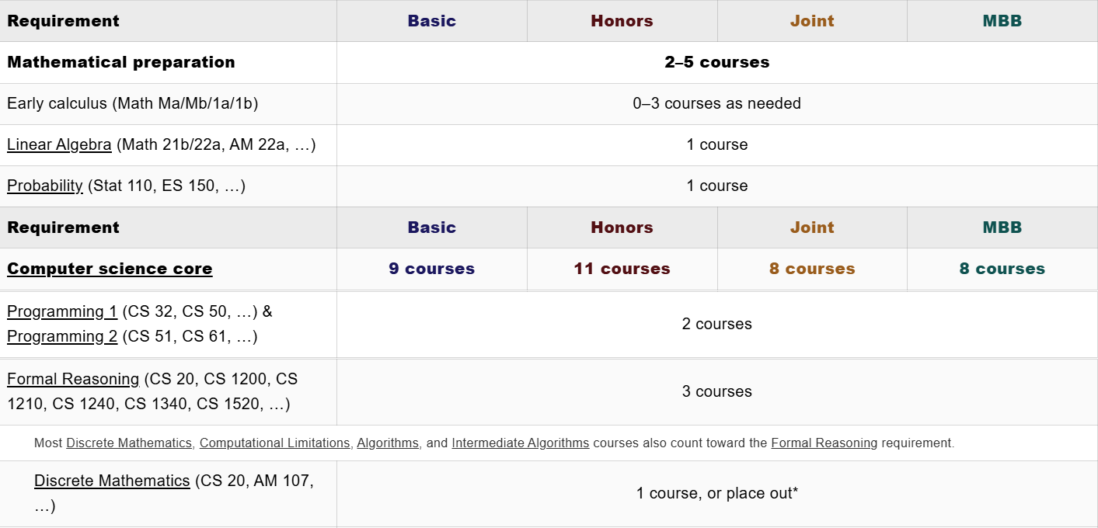Follow the Programming 1 link

(x=62, y=312)
